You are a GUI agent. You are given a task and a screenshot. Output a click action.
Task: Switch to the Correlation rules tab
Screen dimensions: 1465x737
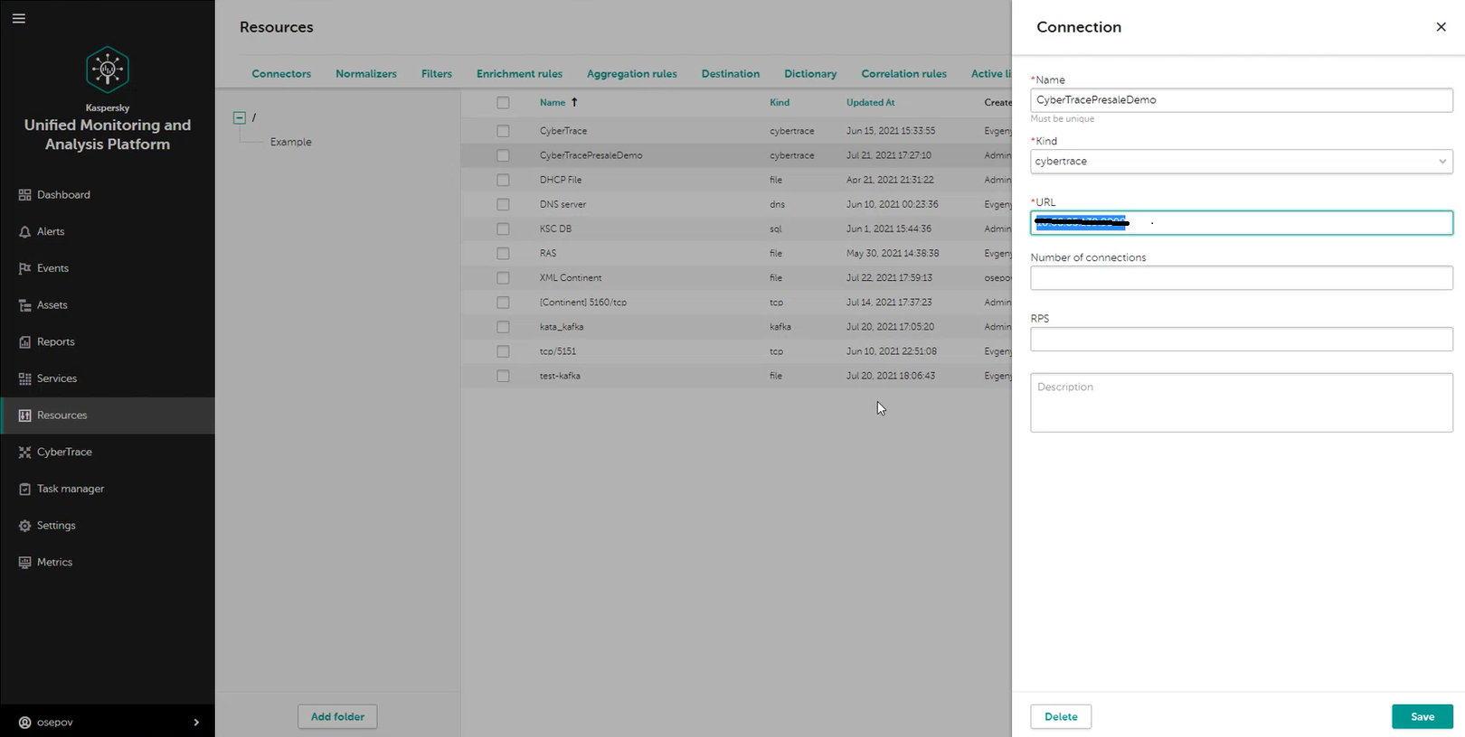click(x=903, y=74)
